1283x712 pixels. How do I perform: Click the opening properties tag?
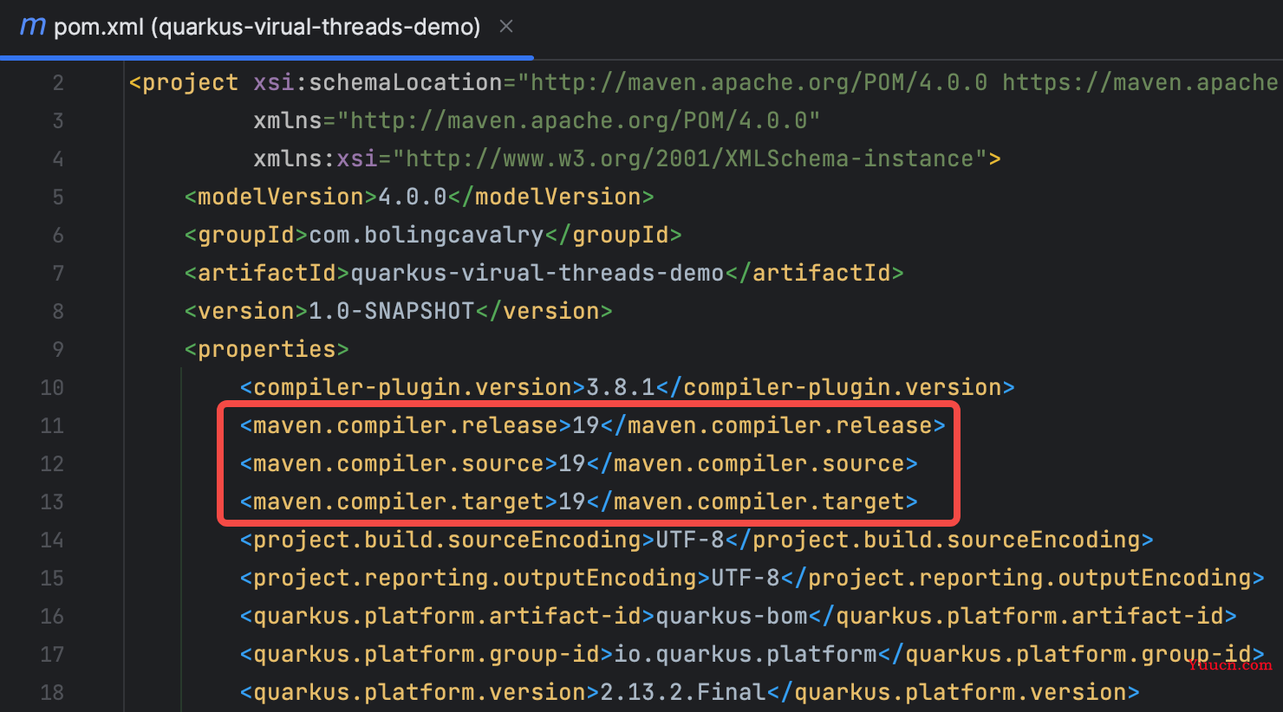[x=267, y=349]
